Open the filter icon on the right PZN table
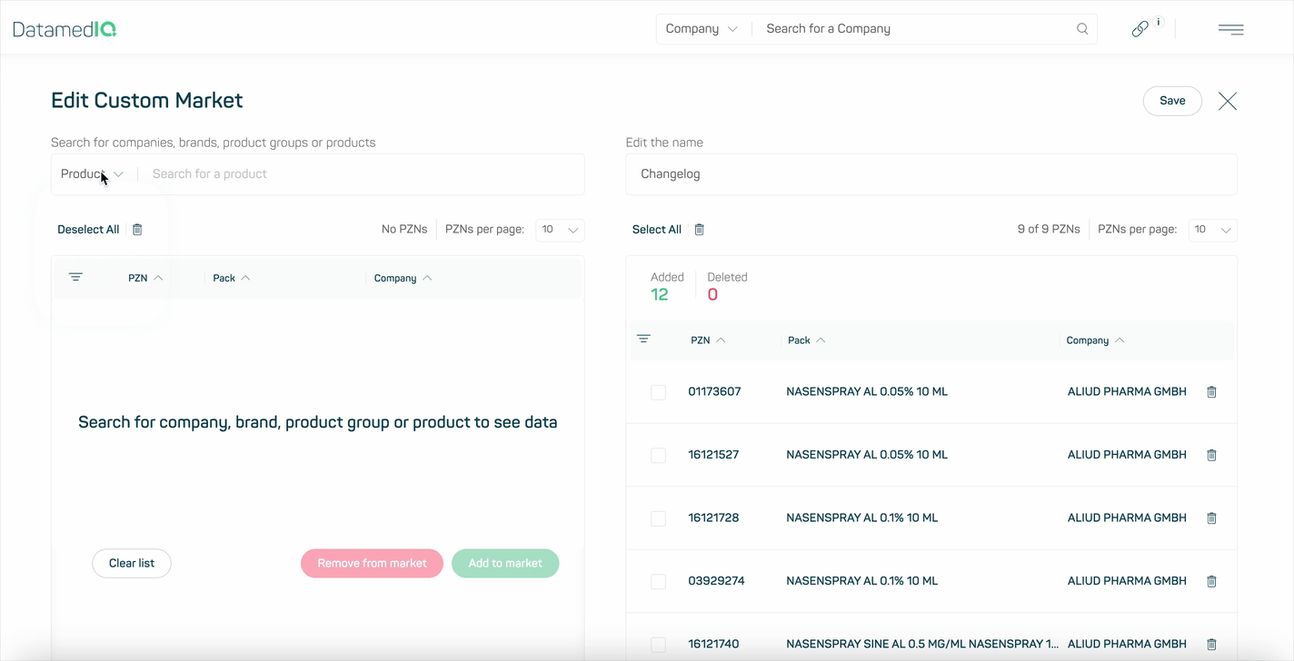1294x661 pixels. [x=643, y=340]
